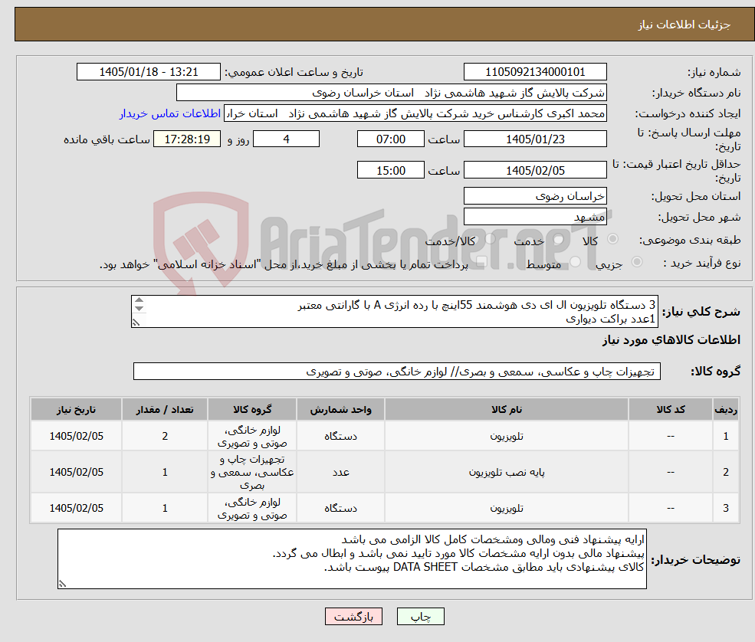Click the گروه کالا field

[x=397, y=372]
